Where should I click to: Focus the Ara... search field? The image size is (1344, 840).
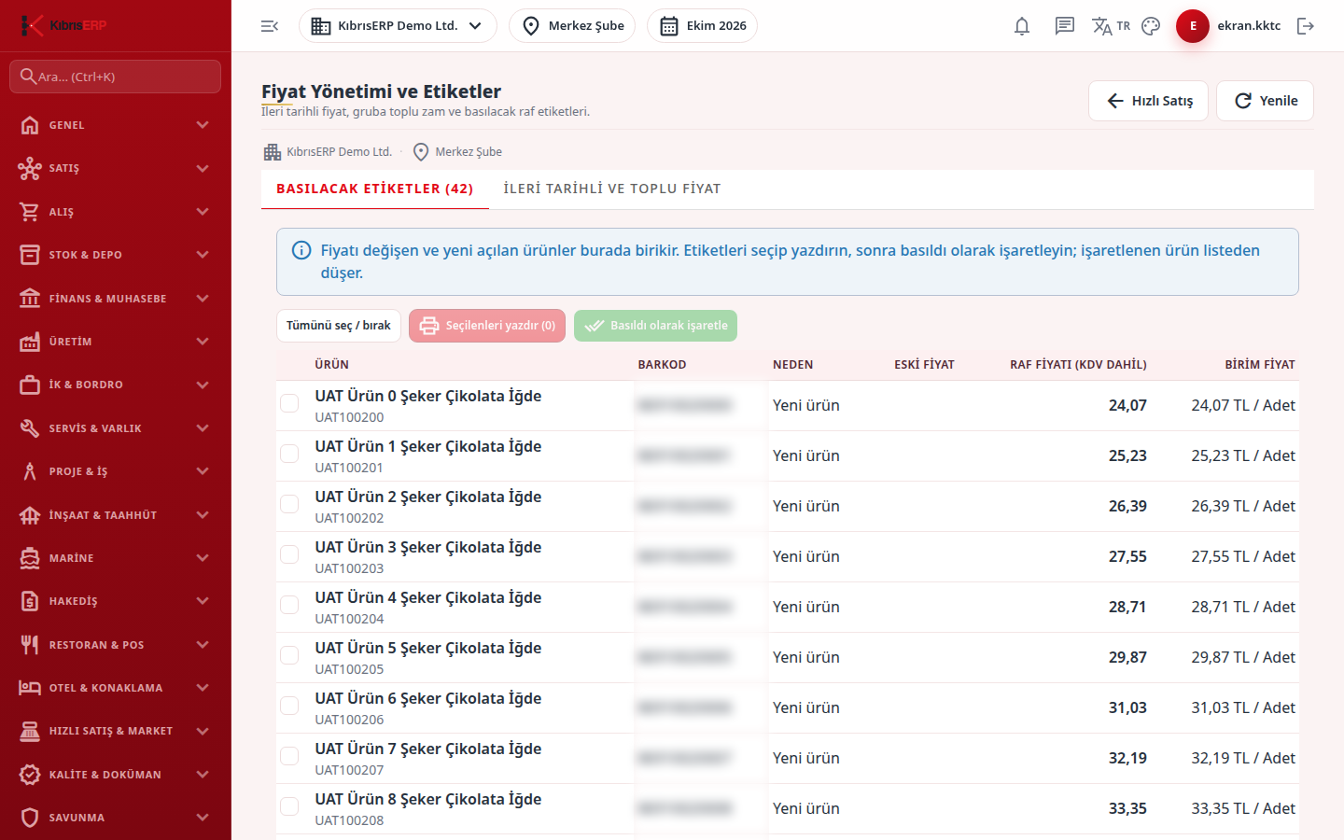pyautogui.click(x=116, y=77)
